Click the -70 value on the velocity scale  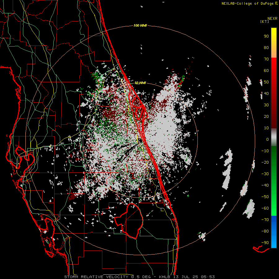(x=265, y=220)
